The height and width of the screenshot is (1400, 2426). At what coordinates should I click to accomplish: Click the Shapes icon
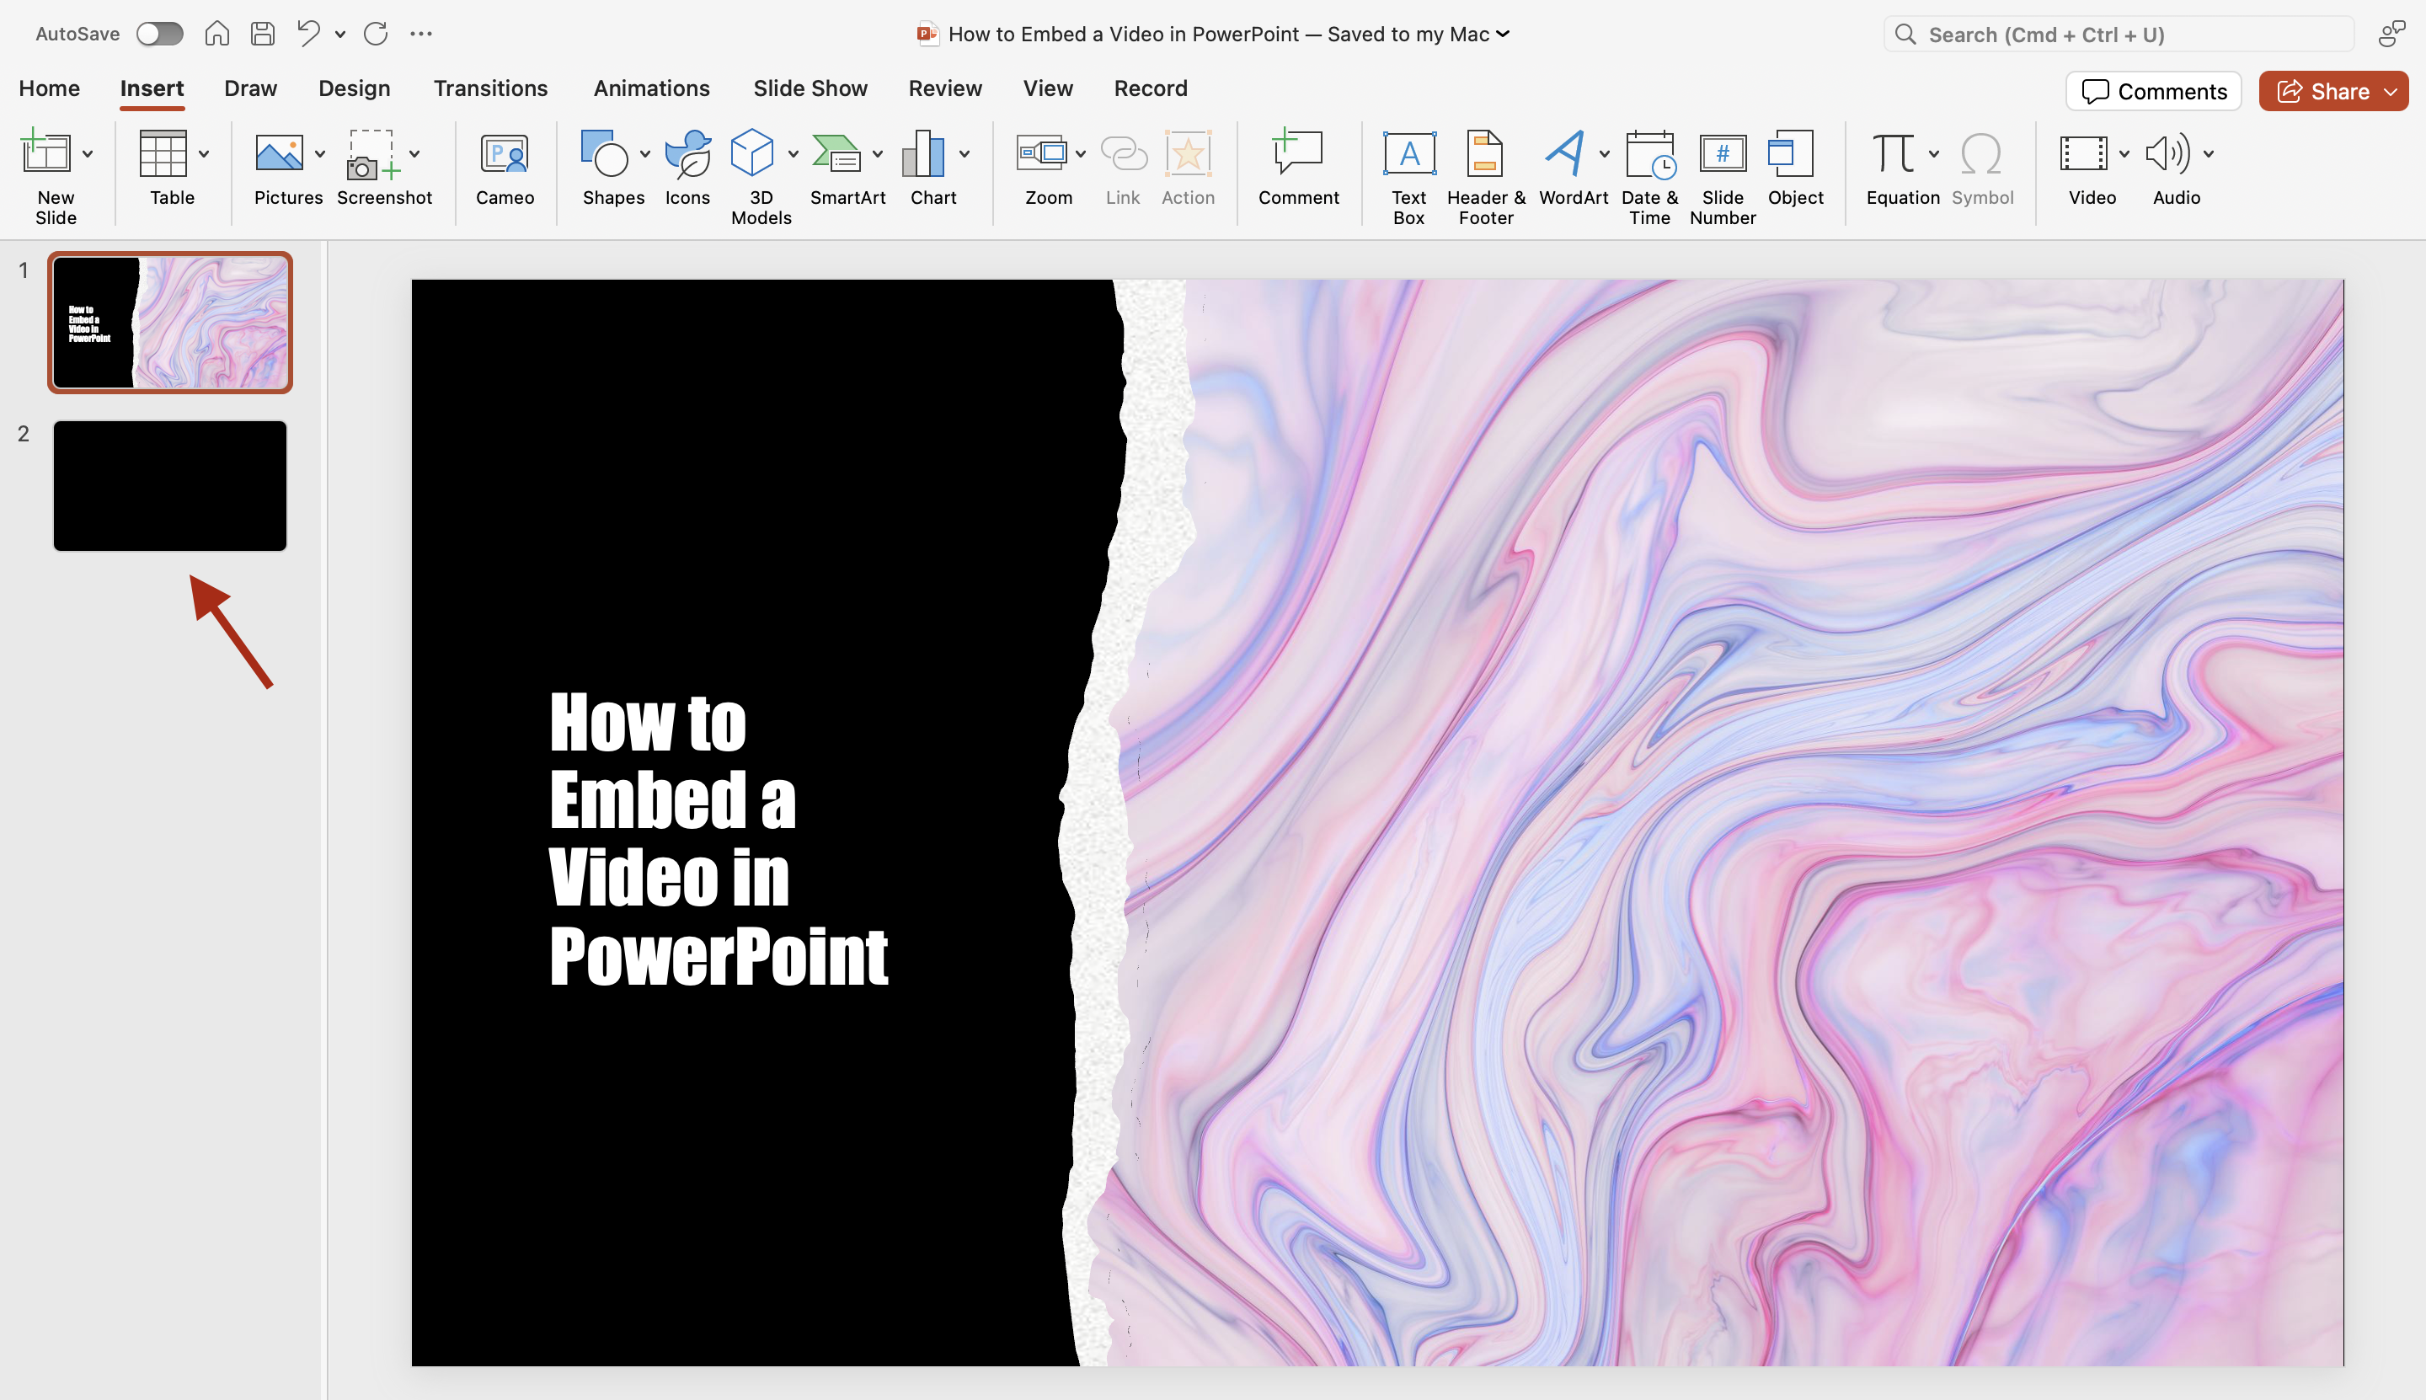pyautogui.click(x=605, y=152)
